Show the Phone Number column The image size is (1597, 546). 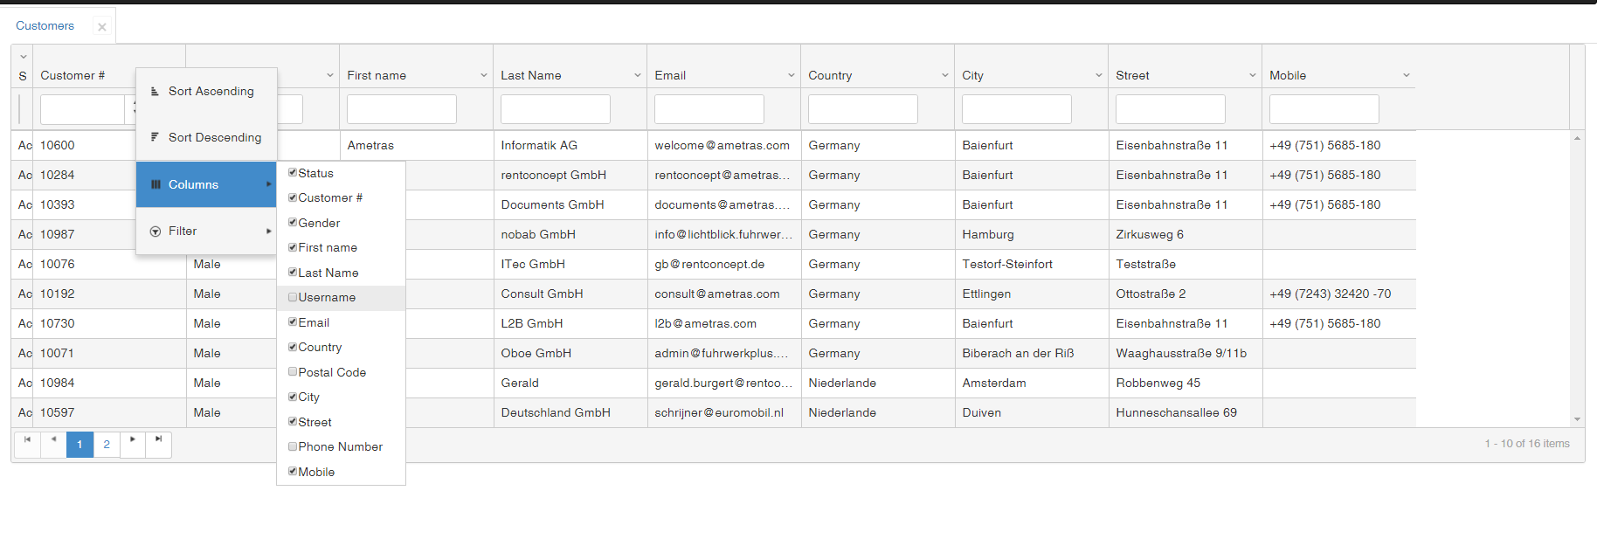(293, 446)
